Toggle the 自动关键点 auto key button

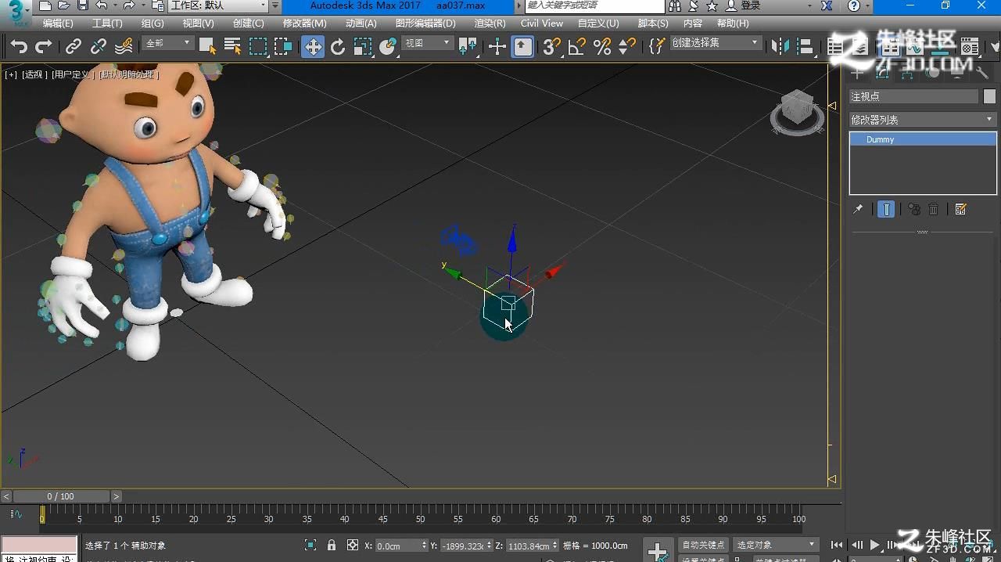tap(703, 545)
